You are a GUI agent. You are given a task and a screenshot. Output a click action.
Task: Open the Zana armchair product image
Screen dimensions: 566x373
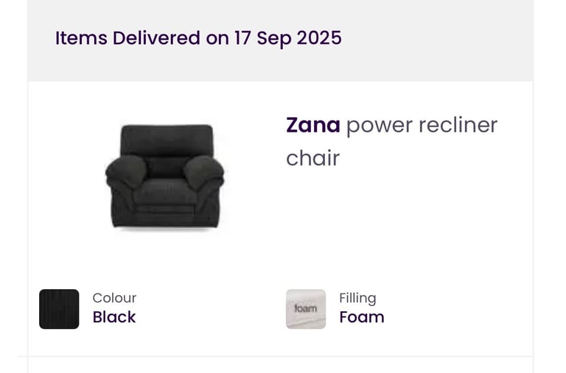pyautogui.click(x=164, y=178)
